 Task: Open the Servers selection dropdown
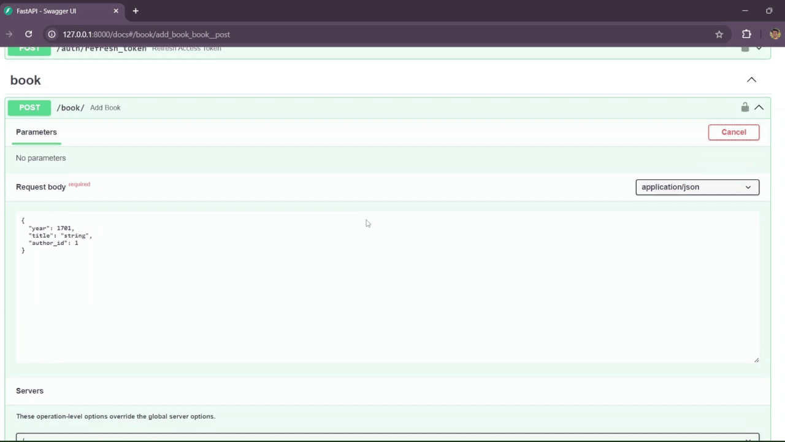click(388, 438)
